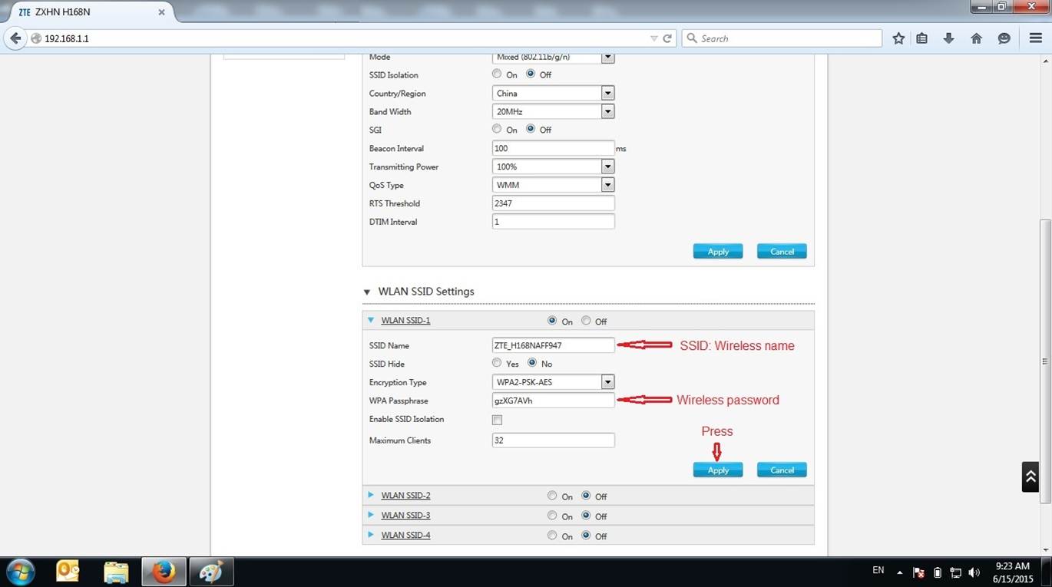Set SSID Isolation to Off

pyautogui.click(x=531, y=74)
